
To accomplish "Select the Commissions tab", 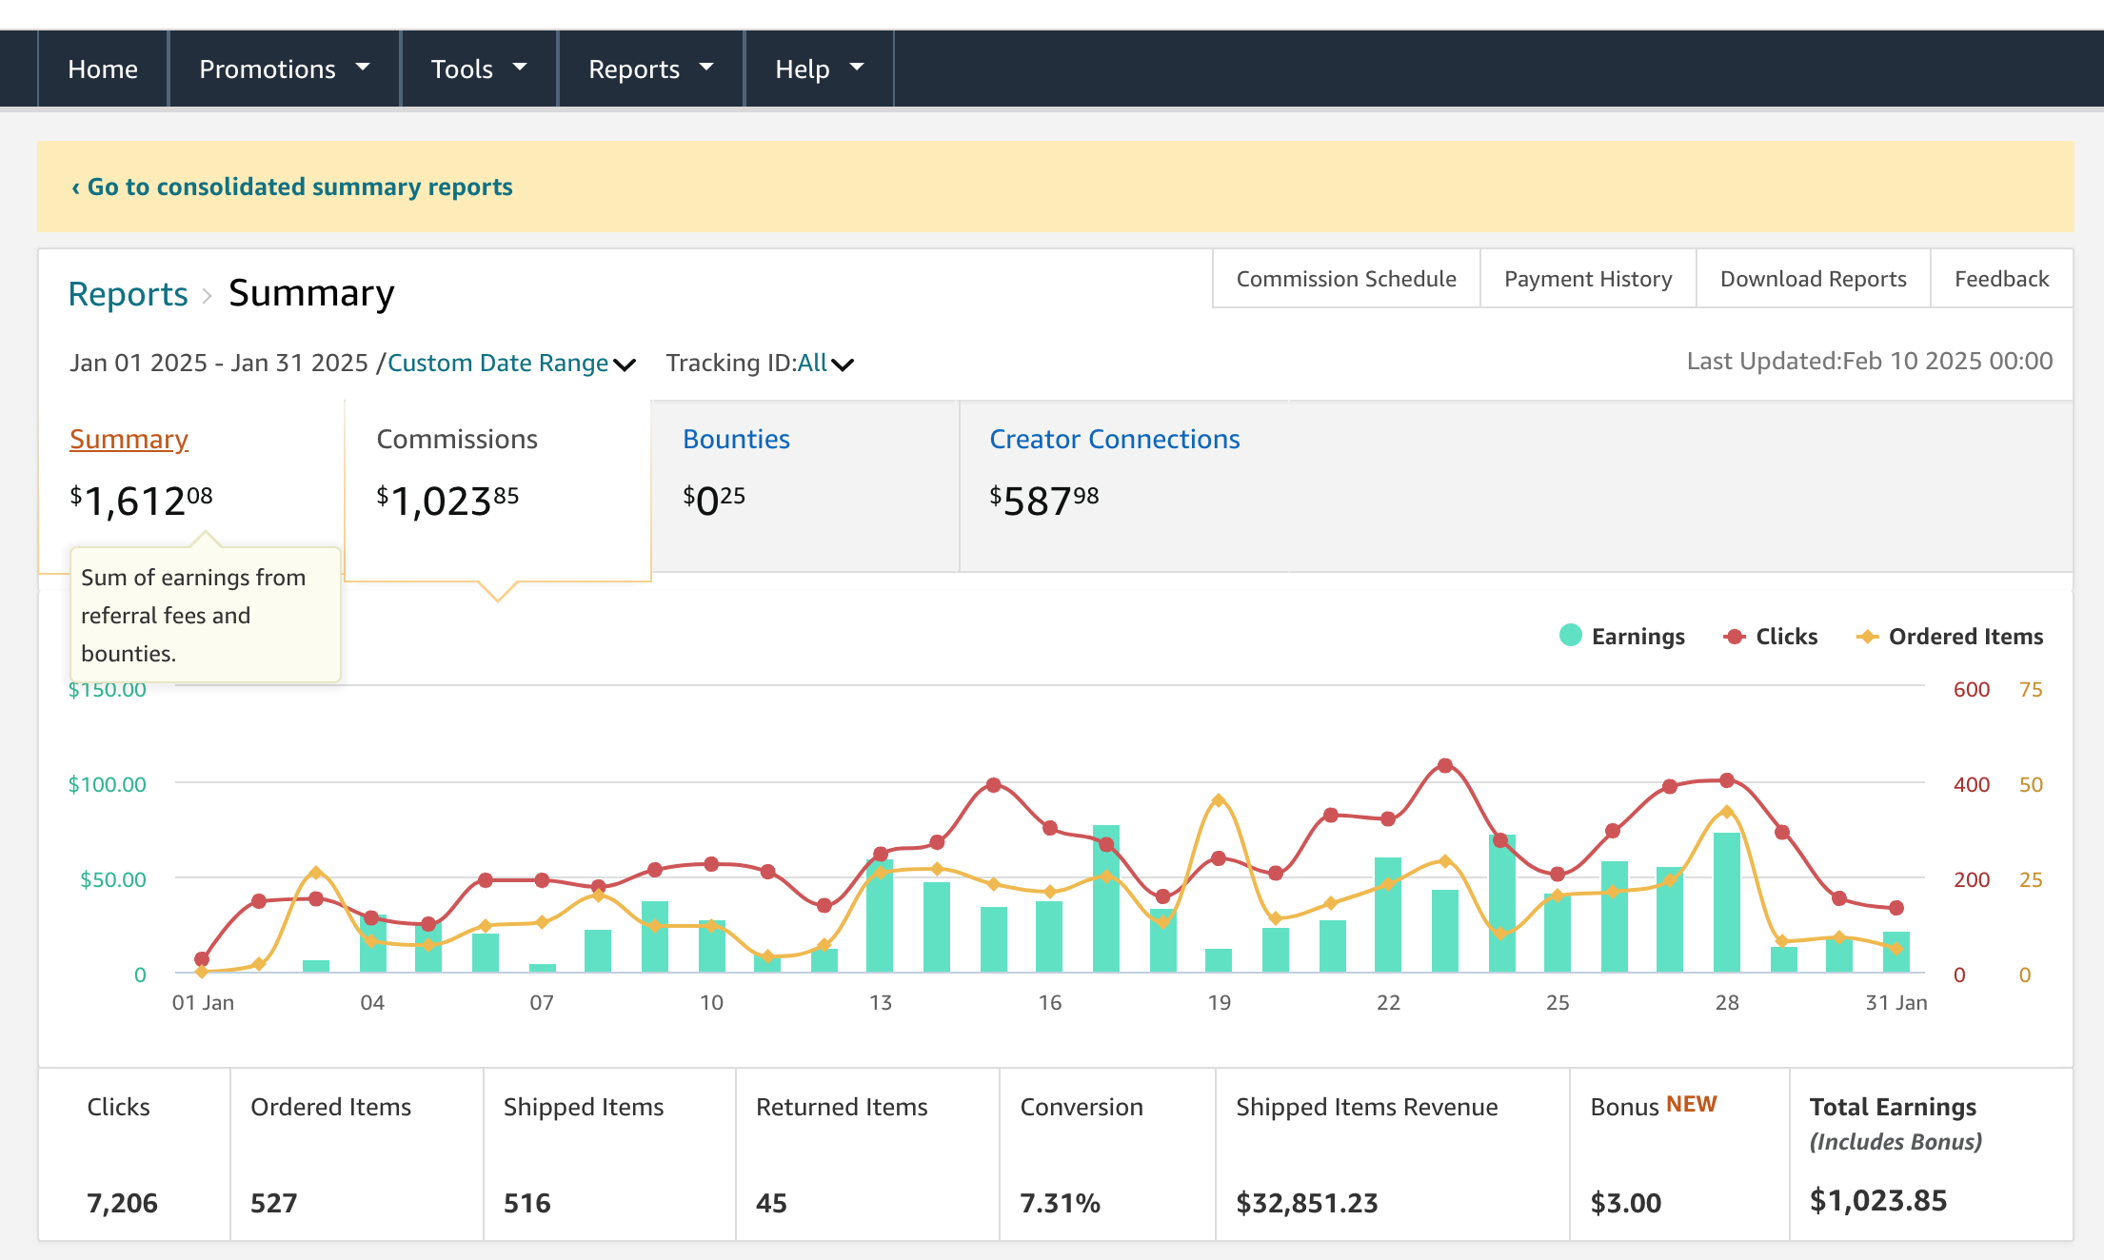I will coord(457,439).
